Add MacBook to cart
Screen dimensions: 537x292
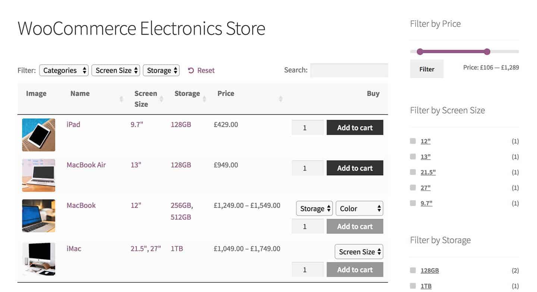355,227
